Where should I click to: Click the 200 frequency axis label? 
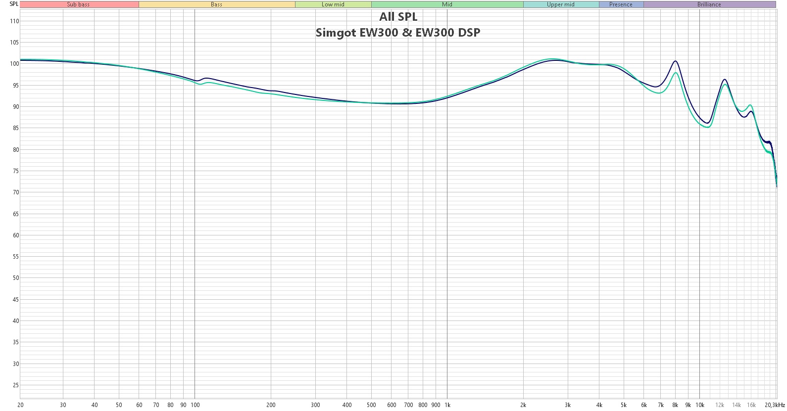click(x=271, y=405)
